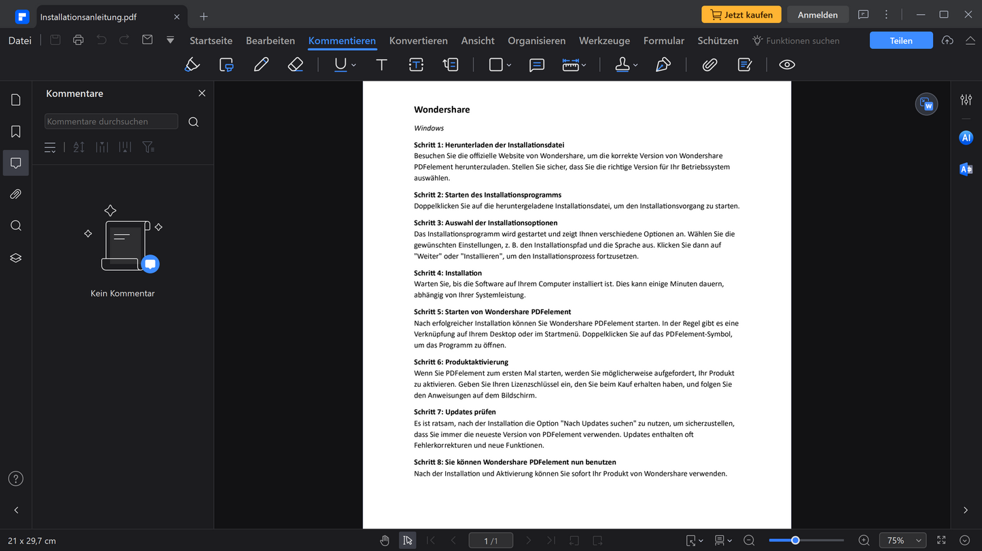Click the attachment paperclip toolbar icon
982x551 pixels.
tap(709, 64)
